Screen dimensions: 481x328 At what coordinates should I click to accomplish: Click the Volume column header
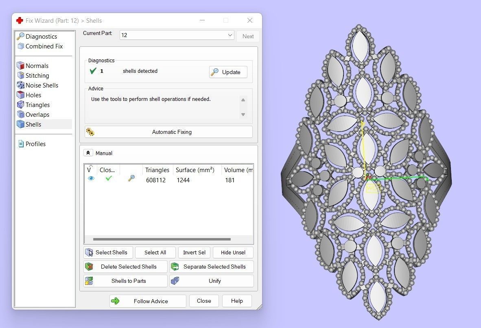[x=238, y=170]
